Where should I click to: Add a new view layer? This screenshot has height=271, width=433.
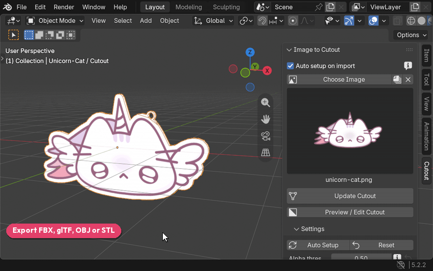click(x=415, y=7)
